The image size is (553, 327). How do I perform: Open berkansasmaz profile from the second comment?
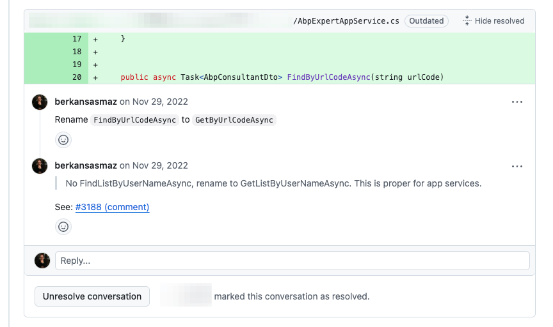[86, 165]
